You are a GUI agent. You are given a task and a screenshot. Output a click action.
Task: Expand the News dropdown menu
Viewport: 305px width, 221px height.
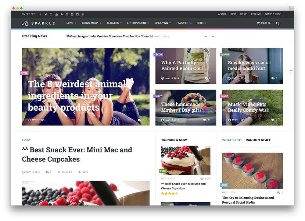(x=71, y=23)
